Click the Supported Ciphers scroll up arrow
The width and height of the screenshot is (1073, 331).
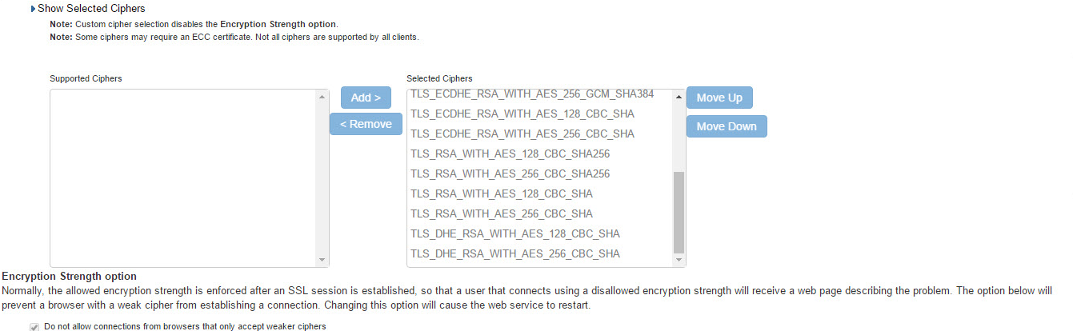(x=322, y=97)
